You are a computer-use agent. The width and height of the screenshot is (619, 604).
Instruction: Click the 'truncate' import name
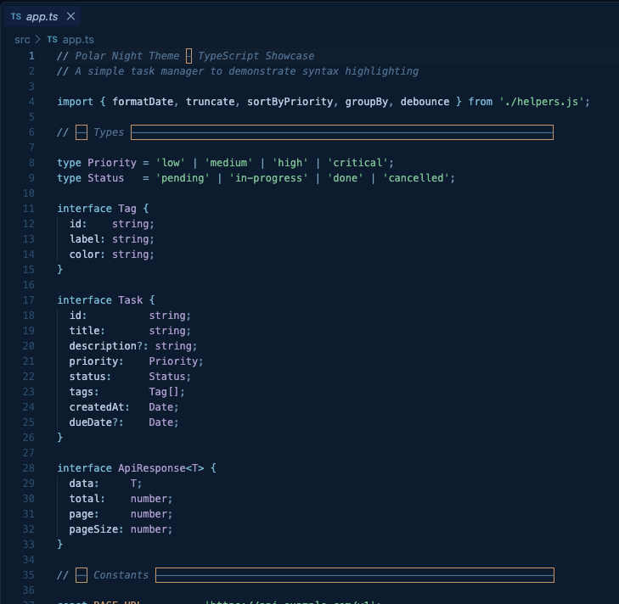(x=211, y=102)
